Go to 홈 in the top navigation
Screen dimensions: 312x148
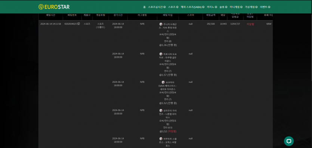(144, 7)
